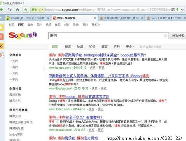Viewport: 186px width, 141px height.
Task: Go to the browser home page icon
Action: (x=17, y=10)
